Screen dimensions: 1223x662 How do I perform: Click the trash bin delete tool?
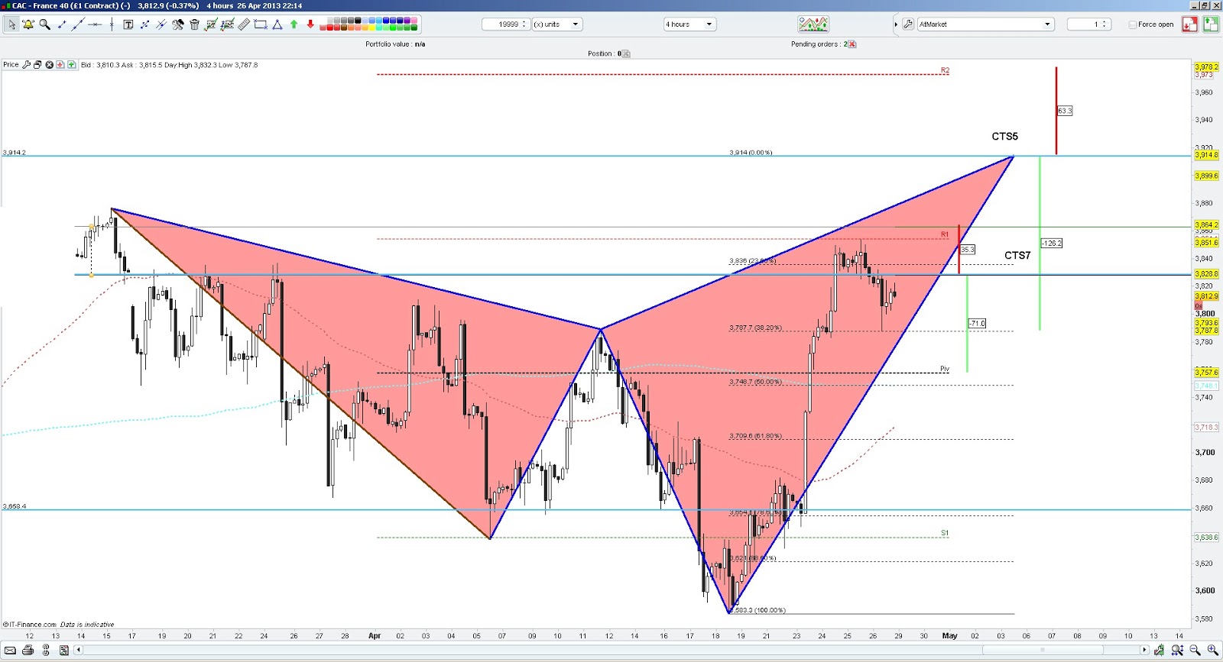194,24
